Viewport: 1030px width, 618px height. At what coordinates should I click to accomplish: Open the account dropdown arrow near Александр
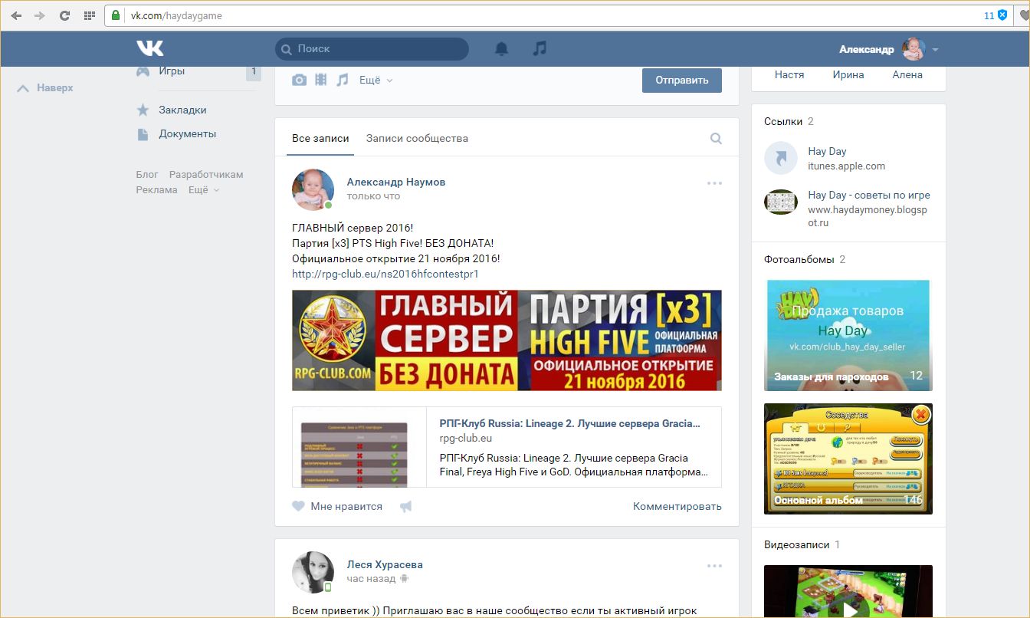(x=935, y=50)
